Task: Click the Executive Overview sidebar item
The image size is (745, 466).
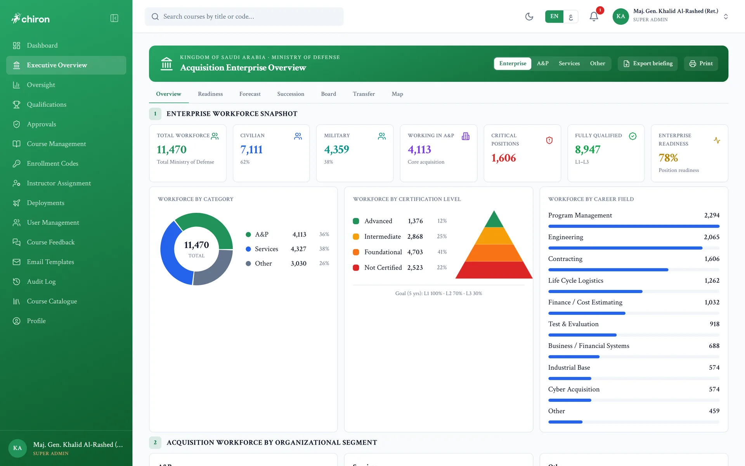Action: [66, 65]
